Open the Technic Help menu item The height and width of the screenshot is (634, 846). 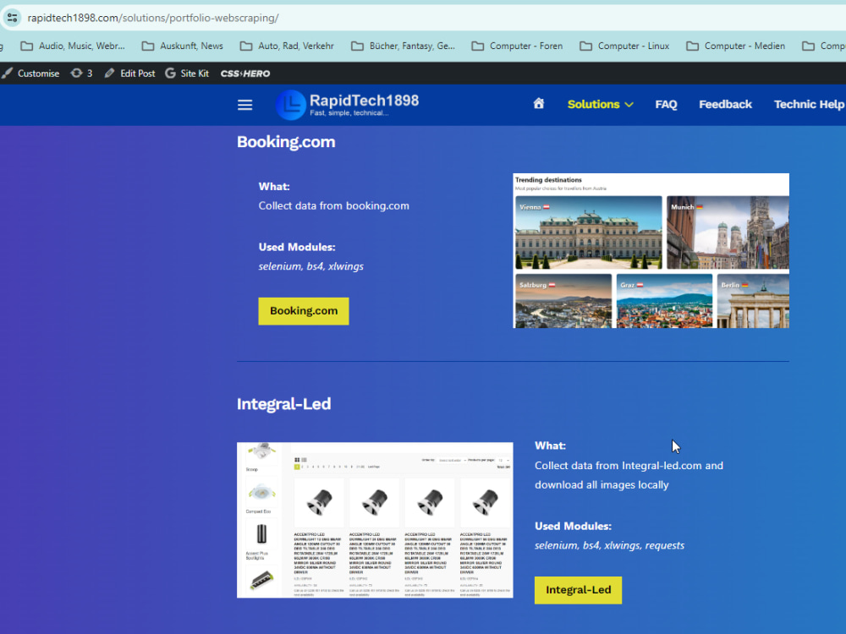[x=810, y=105]
